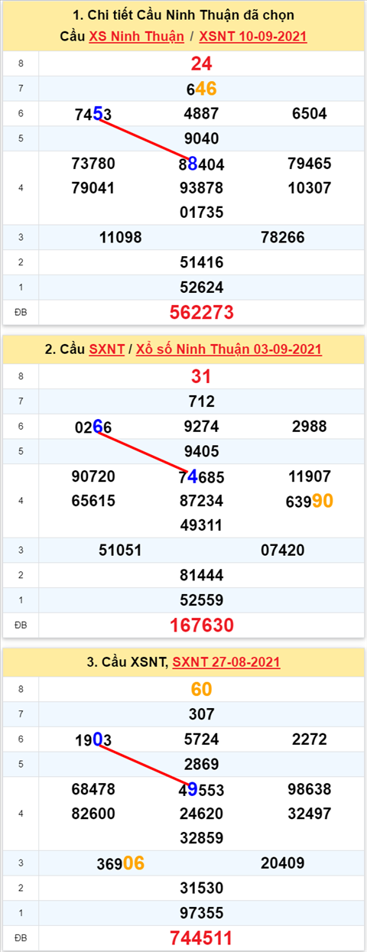Open the SXNT 27-08-2021 link

click(x=226, y=662)
